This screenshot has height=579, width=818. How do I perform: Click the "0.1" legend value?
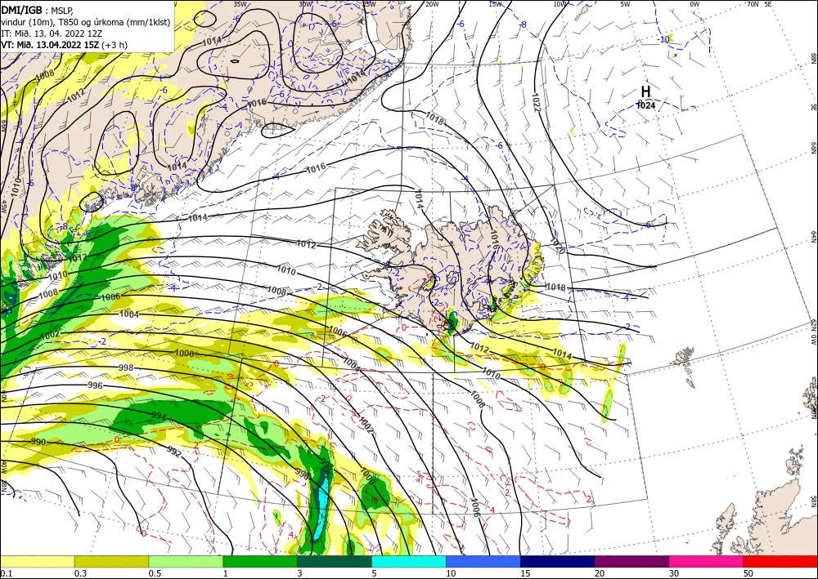coord(6,573)
